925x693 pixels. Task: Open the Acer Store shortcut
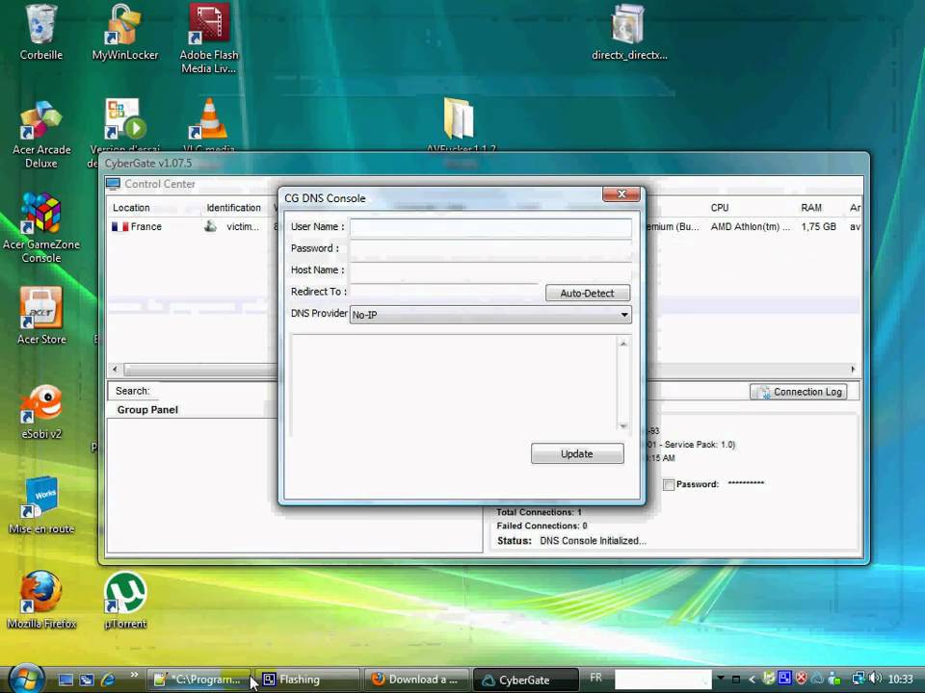40,316
